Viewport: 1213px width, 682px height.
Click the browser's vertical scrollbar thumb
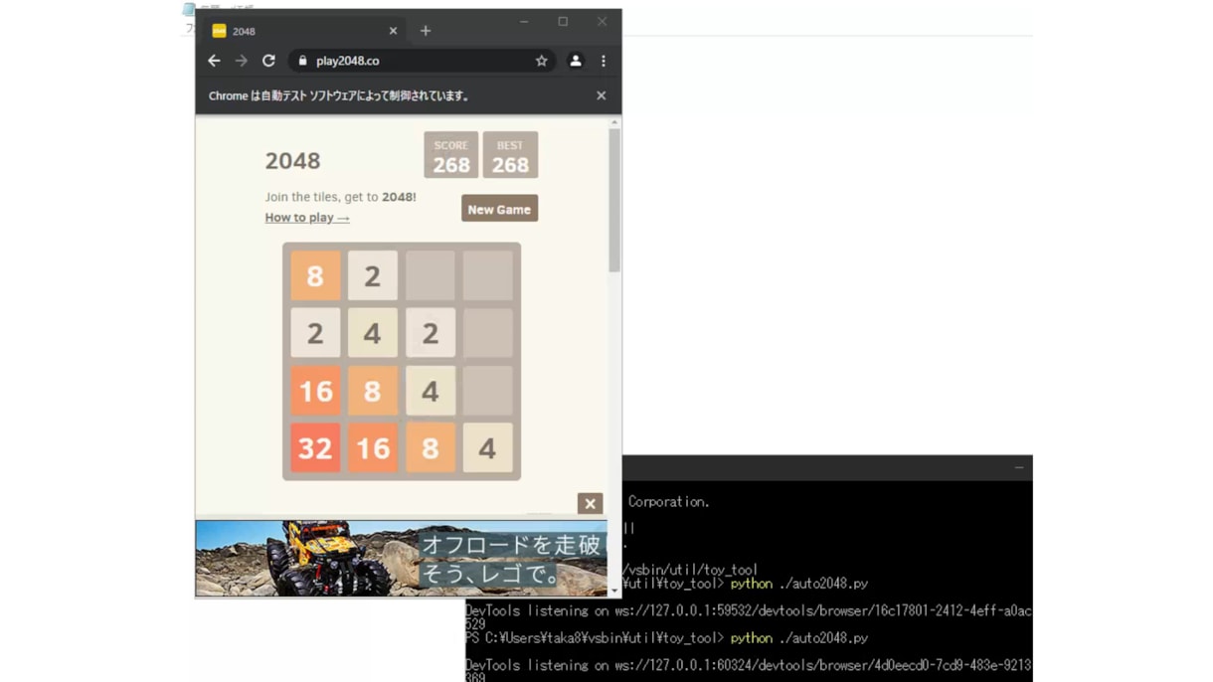coord(614,199)
